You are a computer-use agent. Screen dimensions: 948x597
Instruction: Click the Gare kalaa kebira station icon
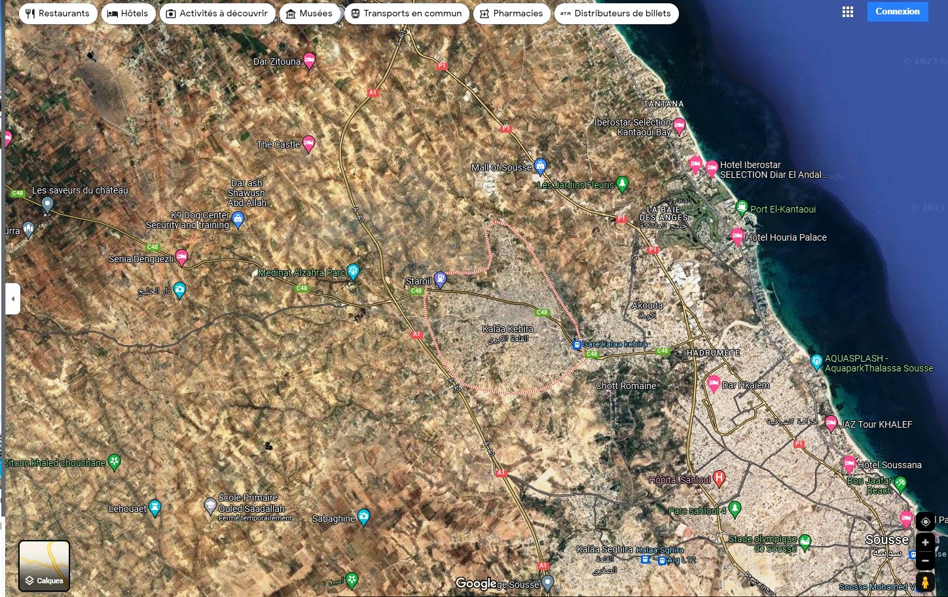(x=577, y=345)
